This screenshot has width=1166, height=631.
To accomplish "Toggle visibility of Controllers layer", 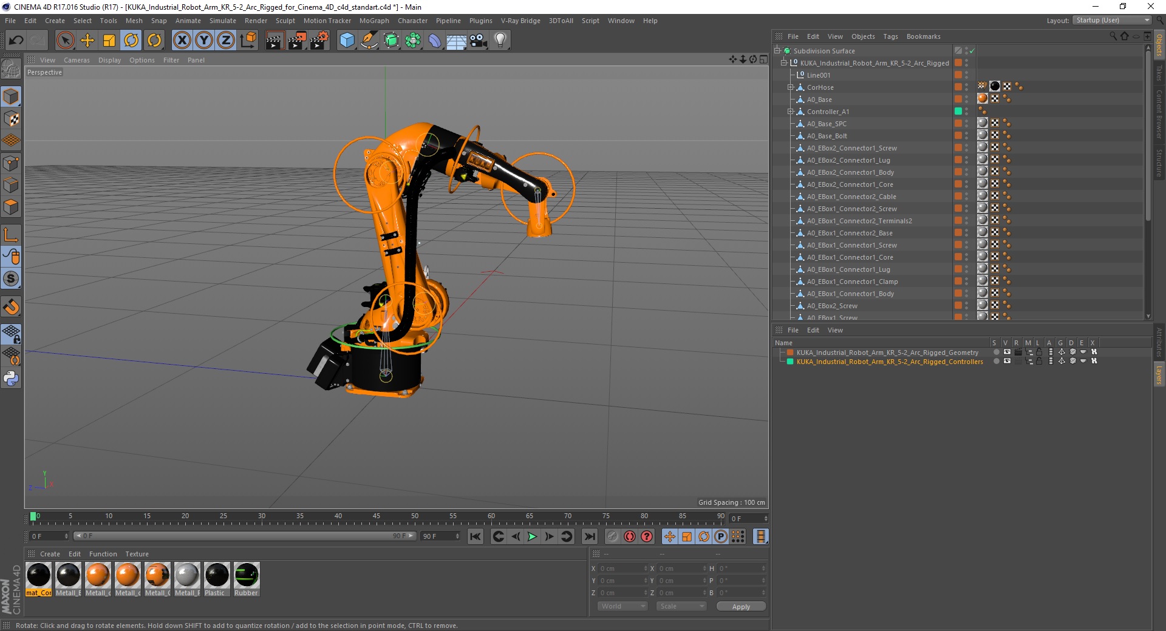I will pyautogui.click(x=1007, y=361).
